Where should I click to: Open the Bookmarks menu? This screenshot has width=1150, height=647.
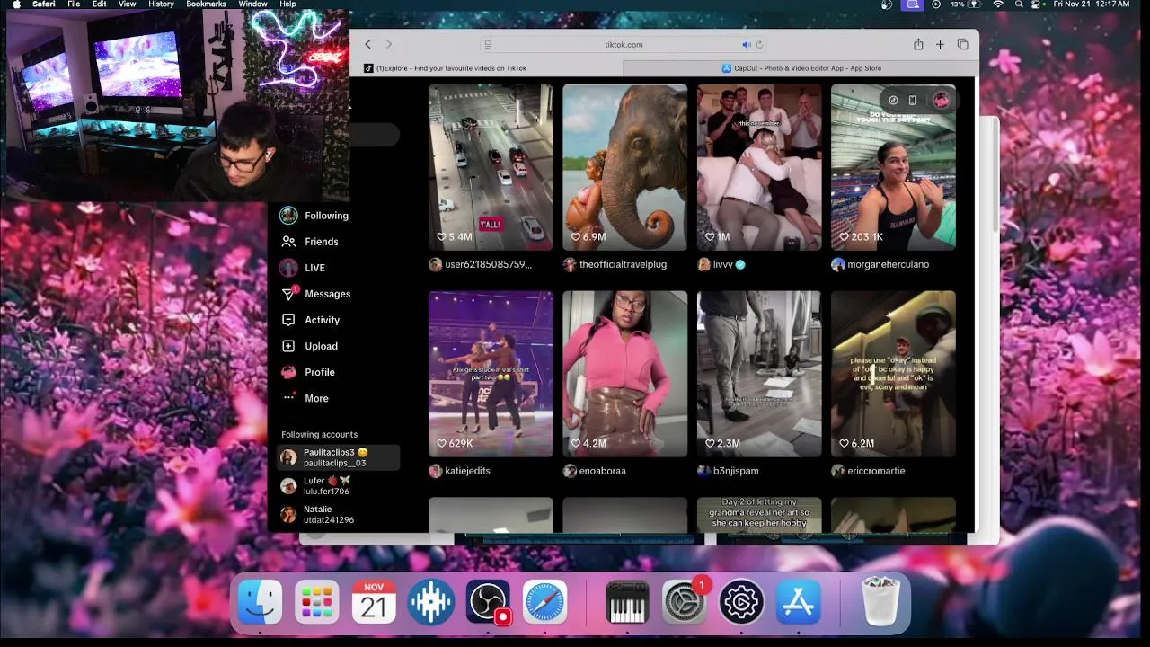click(206, 4)
